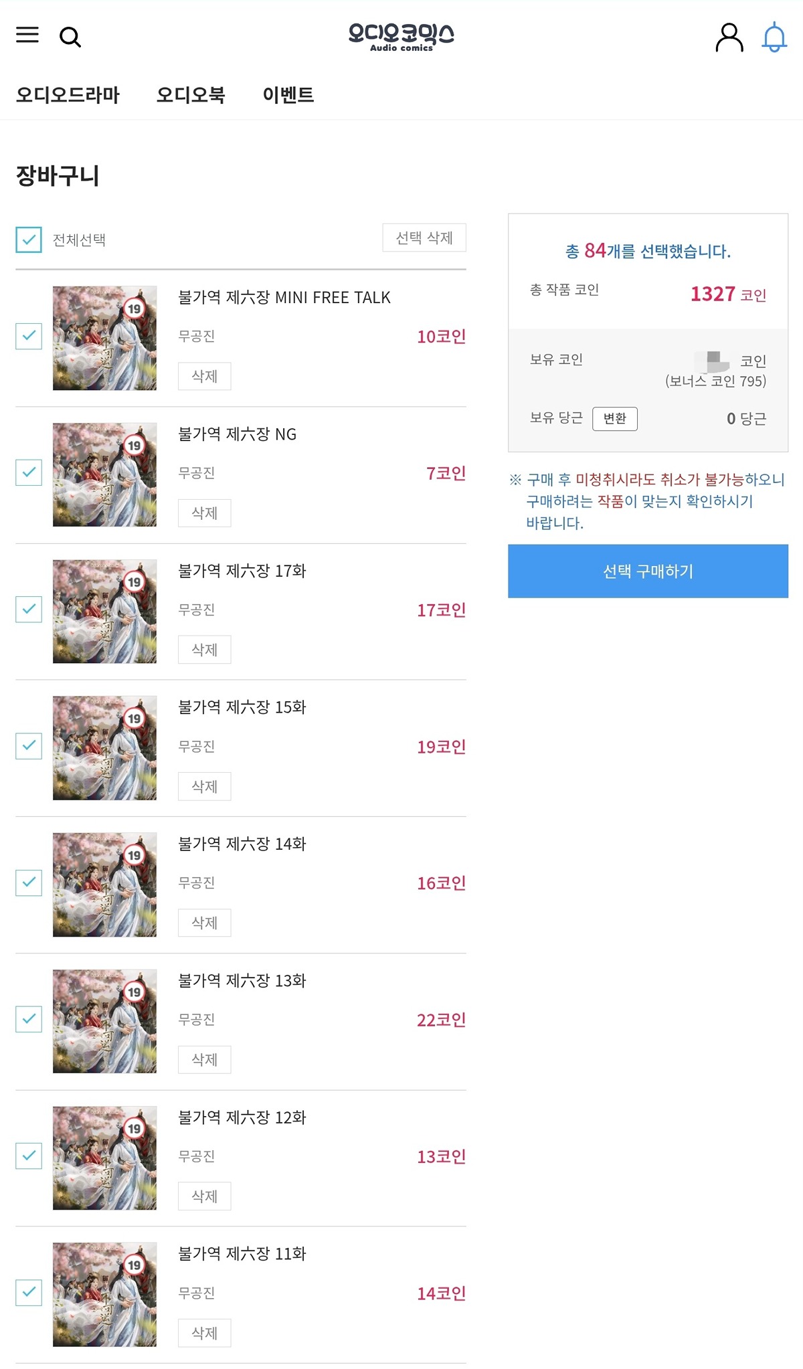The width and height of the screenshot is (803, 1369).
Task: Click the search magnifier icon
Action: coord(70,37)
